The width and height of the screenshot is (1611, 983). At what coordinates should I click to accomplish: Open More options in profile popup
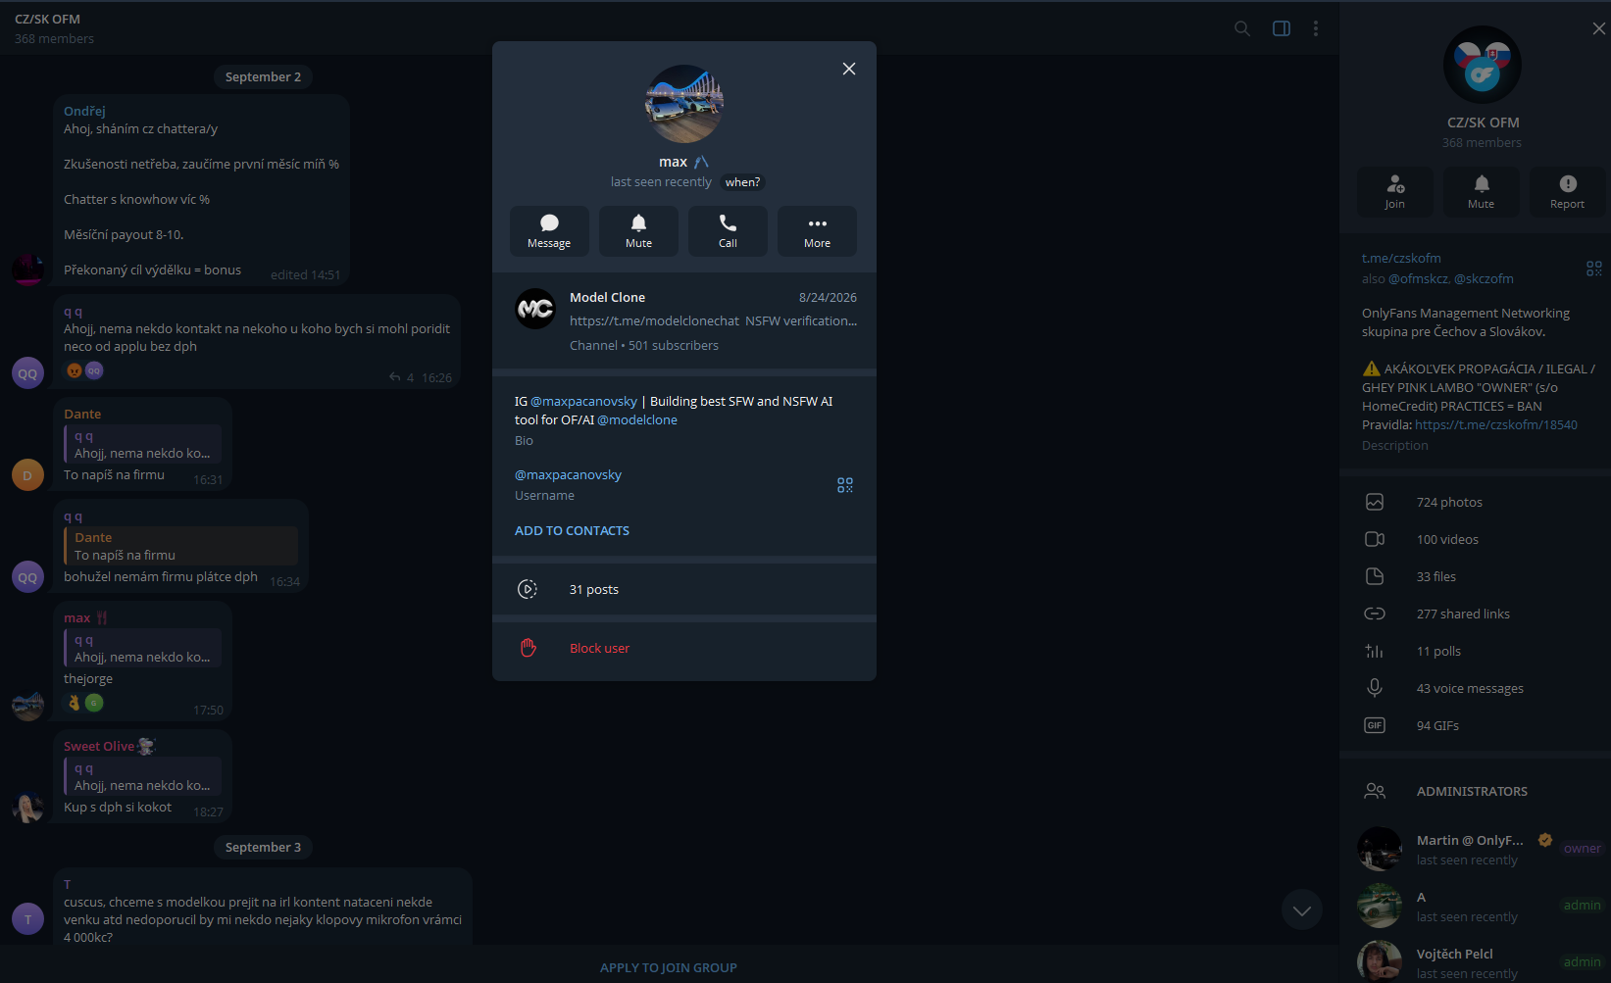point(817,231)
